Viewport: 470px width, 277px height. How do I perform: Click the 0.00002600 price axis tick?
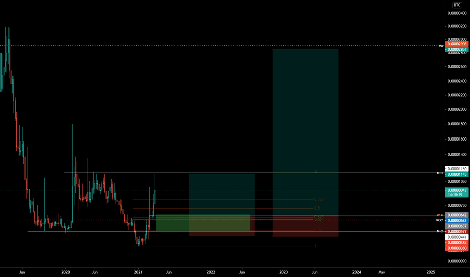(457, 67)
